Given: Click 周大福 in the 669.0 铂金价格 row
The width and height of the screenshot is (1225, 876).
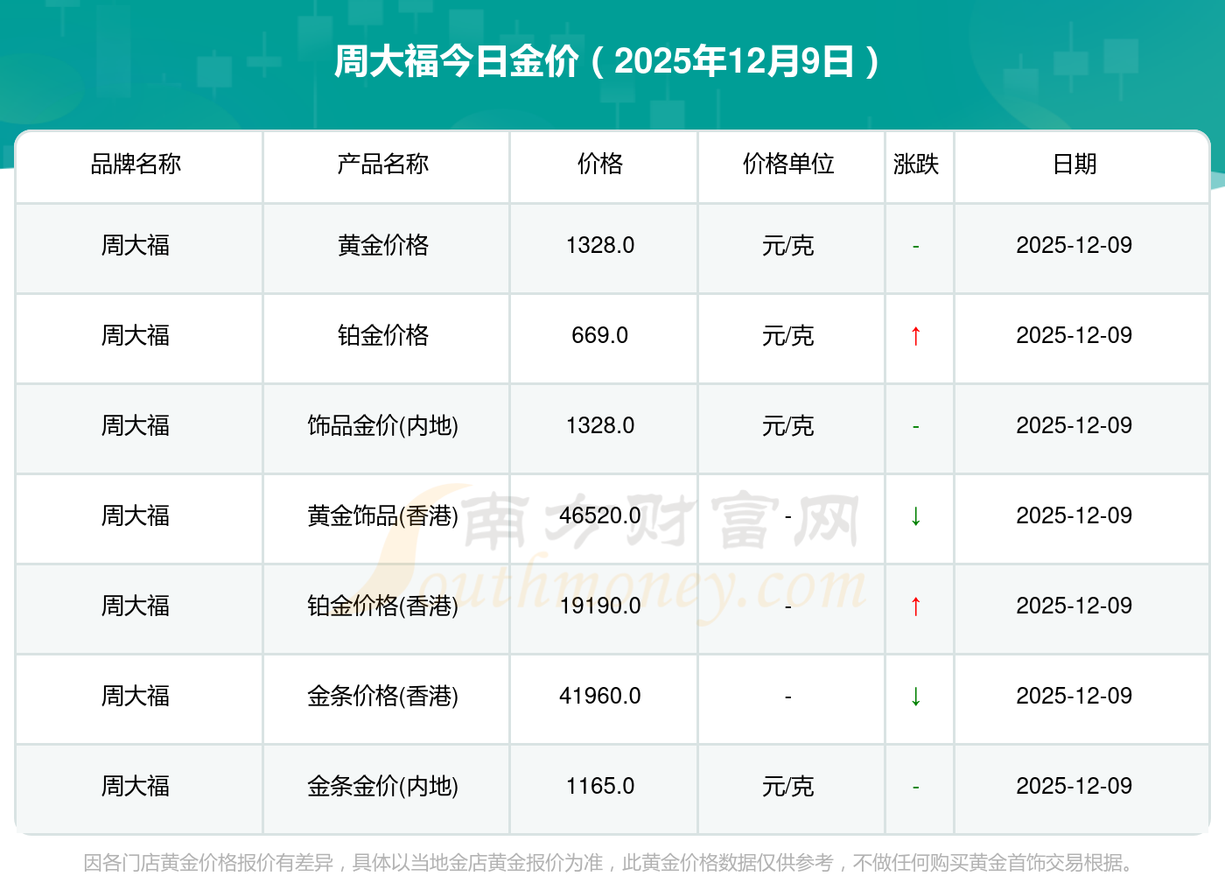Looking at the screenshot, I should (x=136, y=335).
